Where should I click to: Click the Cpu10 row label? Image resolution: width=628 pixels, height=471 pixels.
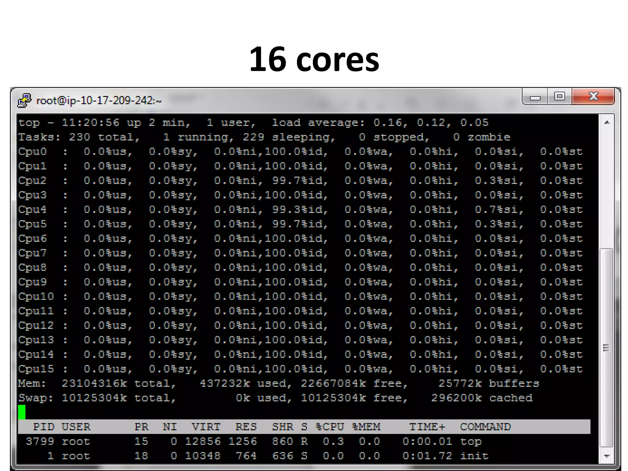pyautogui.click(x=36, y=297)
